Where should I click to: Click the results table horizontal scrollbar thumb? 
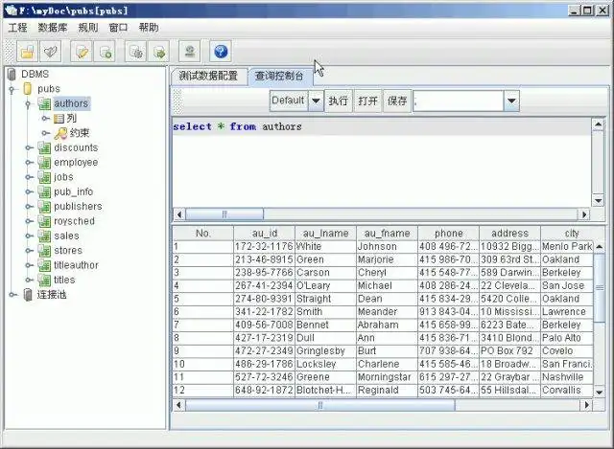319,405
